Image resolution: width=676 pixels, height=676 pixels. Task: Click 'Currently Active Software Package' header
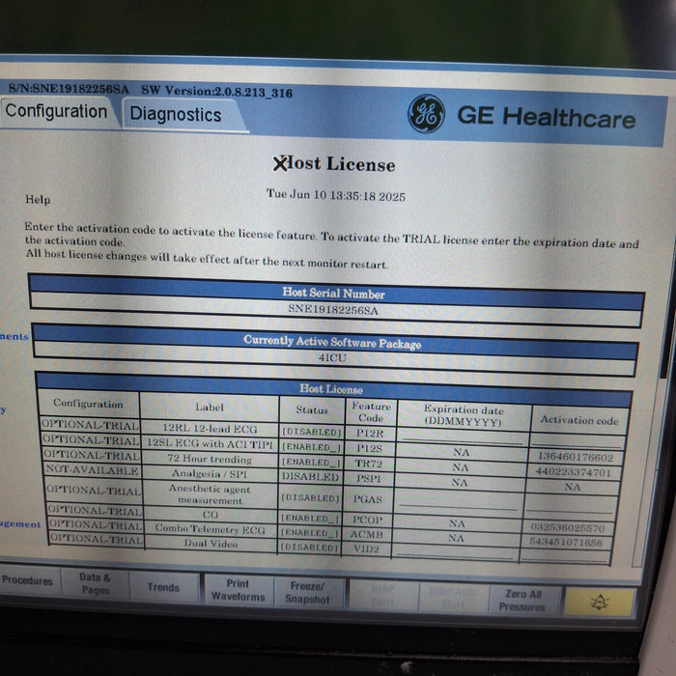point(333,342)
